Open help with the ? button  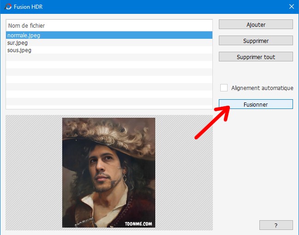point(276,225)
